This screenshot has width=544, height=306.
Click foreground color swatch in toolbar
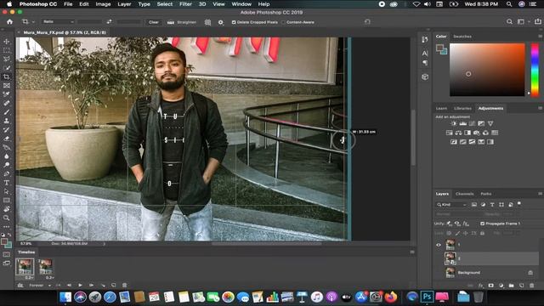pyautogui.click(x=4, y=241)
